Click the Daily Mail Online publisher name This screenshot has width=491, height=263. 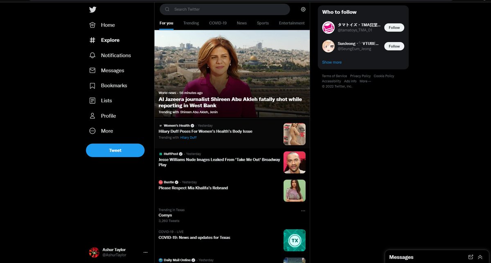[x=177, y=260]
